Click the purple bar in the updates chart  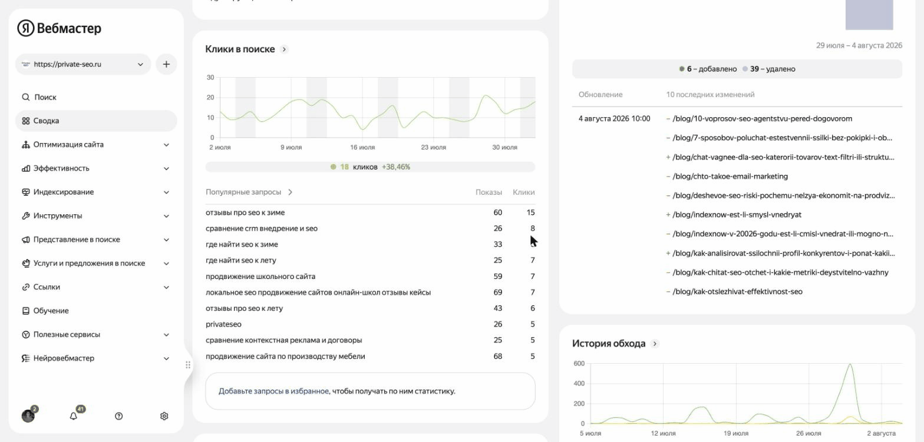coord(869,15)
